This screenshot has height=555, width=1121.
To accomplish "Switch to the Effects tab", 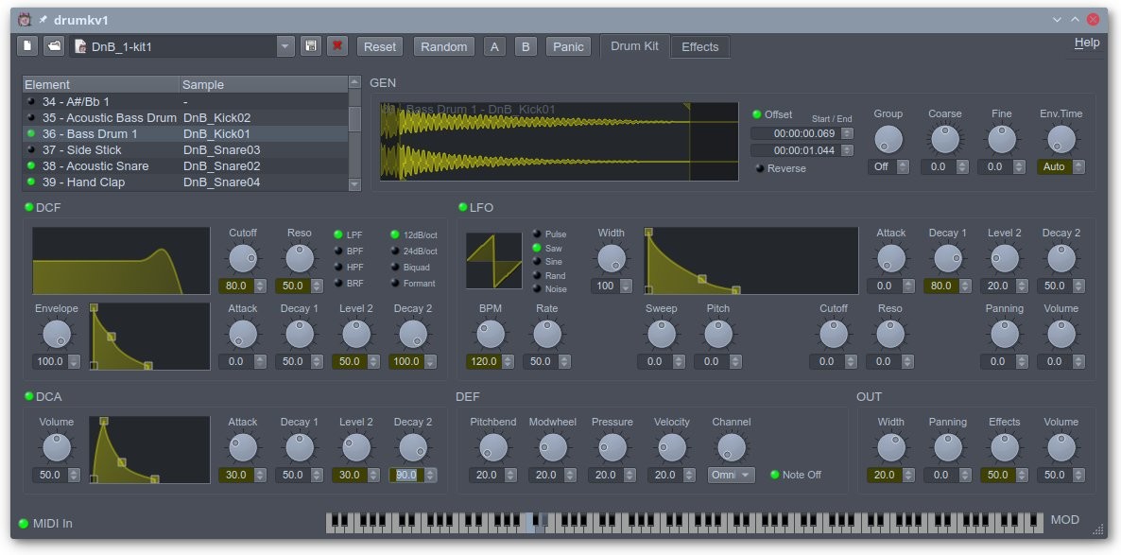I will [699, 46].
